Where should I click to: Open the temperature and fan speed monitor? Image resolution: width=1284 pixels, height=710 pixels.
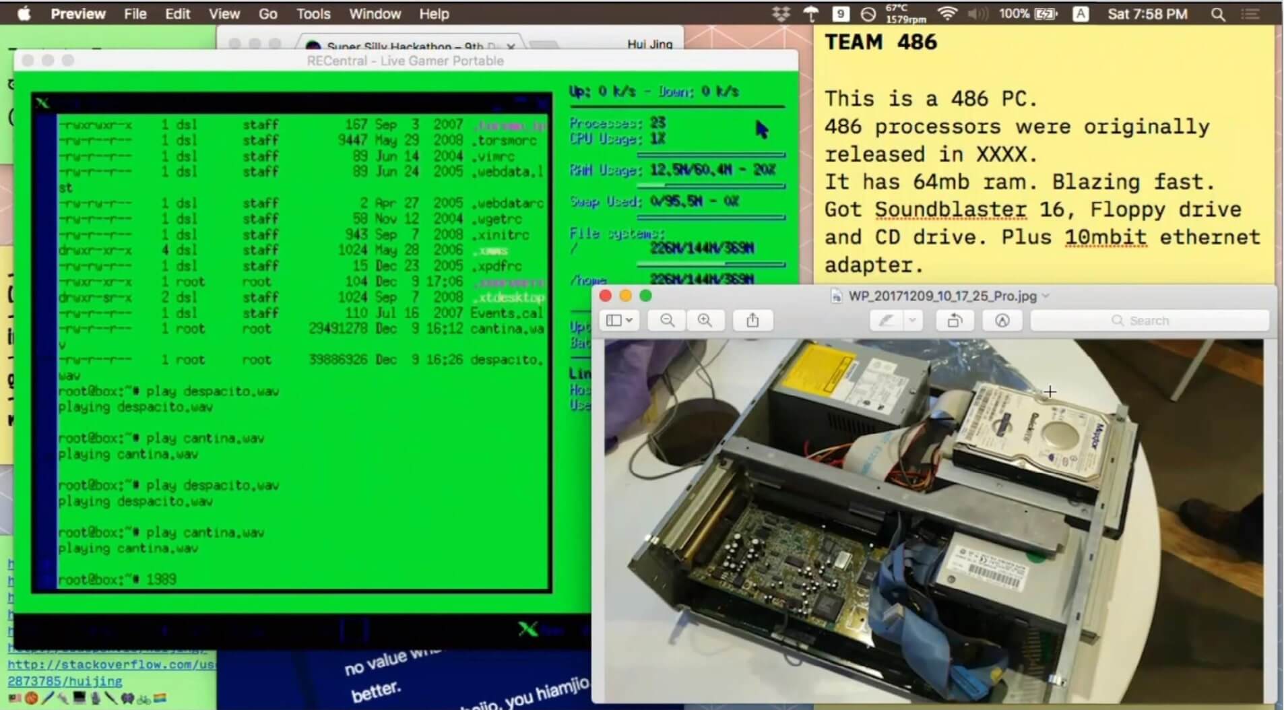click(x=905, y=13)
